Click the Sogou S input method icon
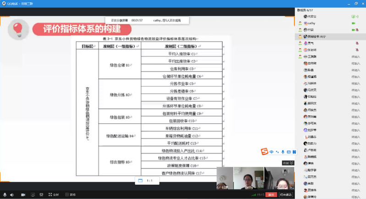 (x=264, y=152)
